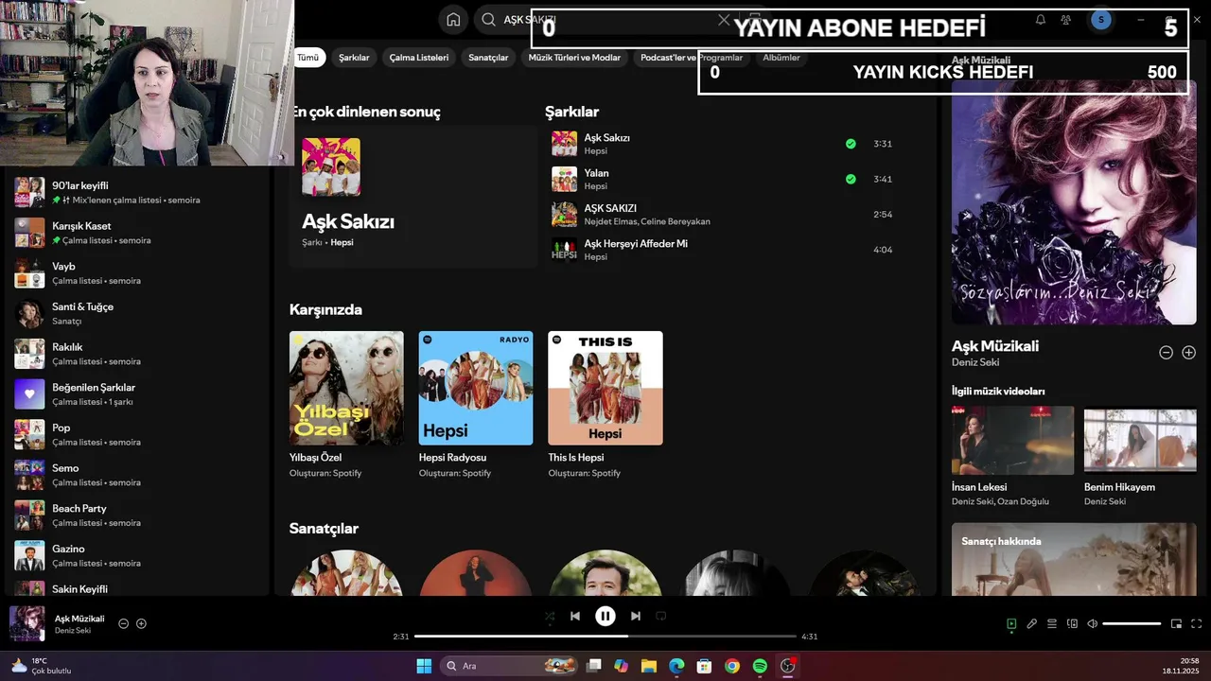Switch to the Şarkılar filter

click(x=354, y=58)
